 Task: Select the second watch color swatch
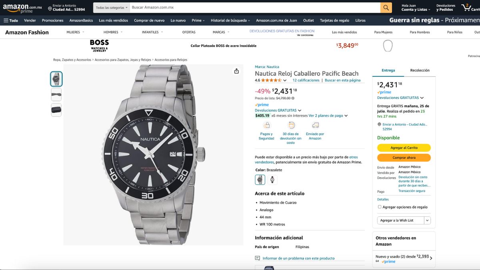pyautogui.click(x=272, y=180)
